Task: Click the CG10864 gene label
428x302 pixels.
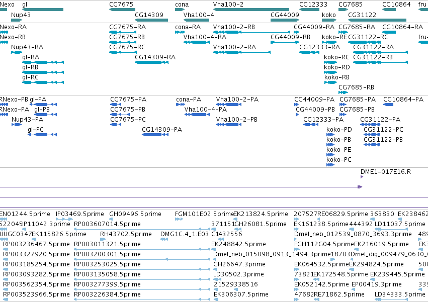Action: coord(396,5)
